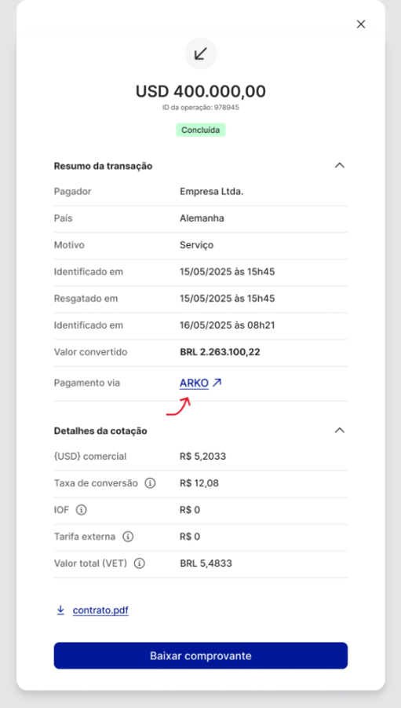The height and width of the screenshot is (708, 401).
Task: Click the country value Alemanha
Action: pyautogui.click(x=202, y=218)
